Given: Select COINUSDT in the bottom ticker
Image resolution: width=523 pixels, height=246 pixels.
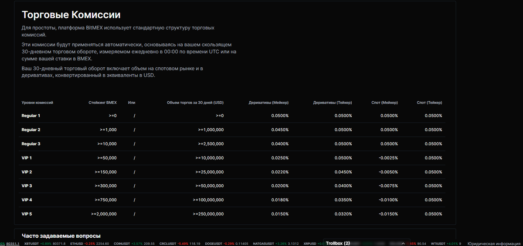Looking at the screenshot, I should pos(122,244).
